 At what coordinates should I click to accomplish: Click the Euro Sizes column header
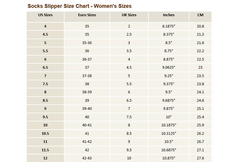click(x=87, y=17)
